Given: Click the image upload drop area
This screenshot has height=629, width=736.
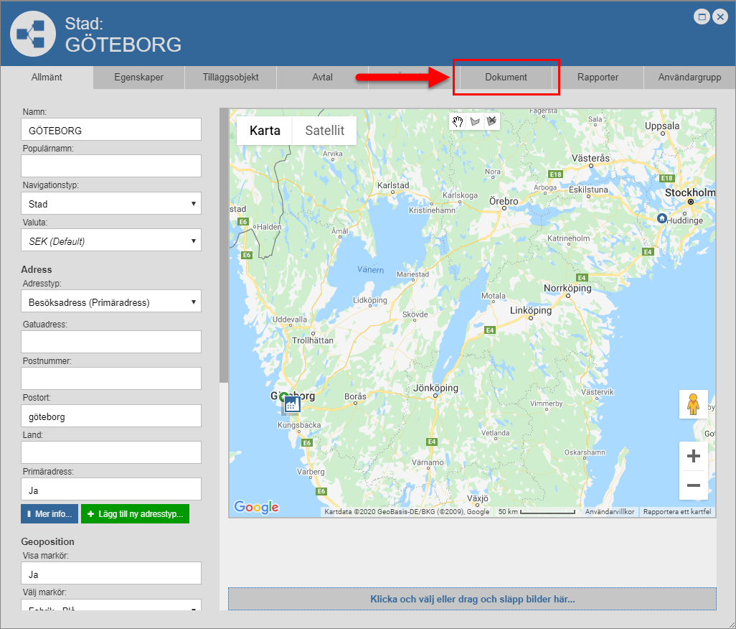Looking at the screenshot, I should pyautogui.click(x=472, y=599).
